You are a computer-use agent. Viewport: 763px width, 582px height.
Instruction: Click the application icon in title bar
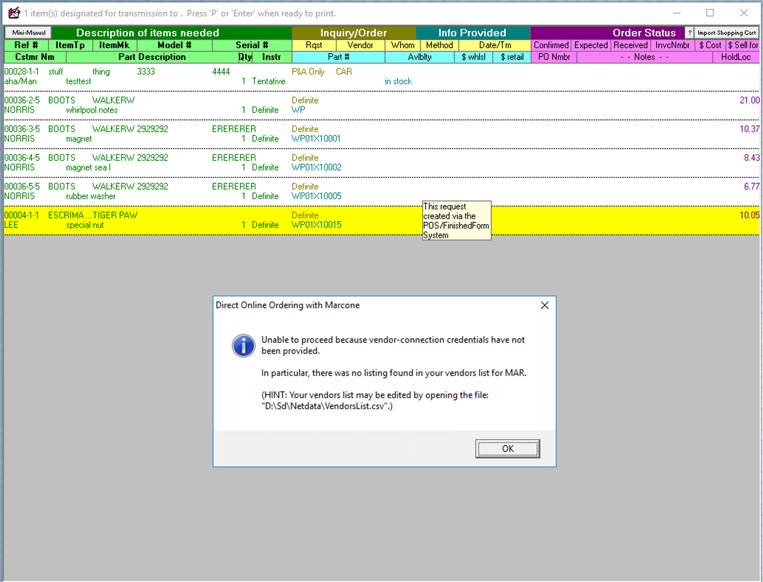point(14,13)
